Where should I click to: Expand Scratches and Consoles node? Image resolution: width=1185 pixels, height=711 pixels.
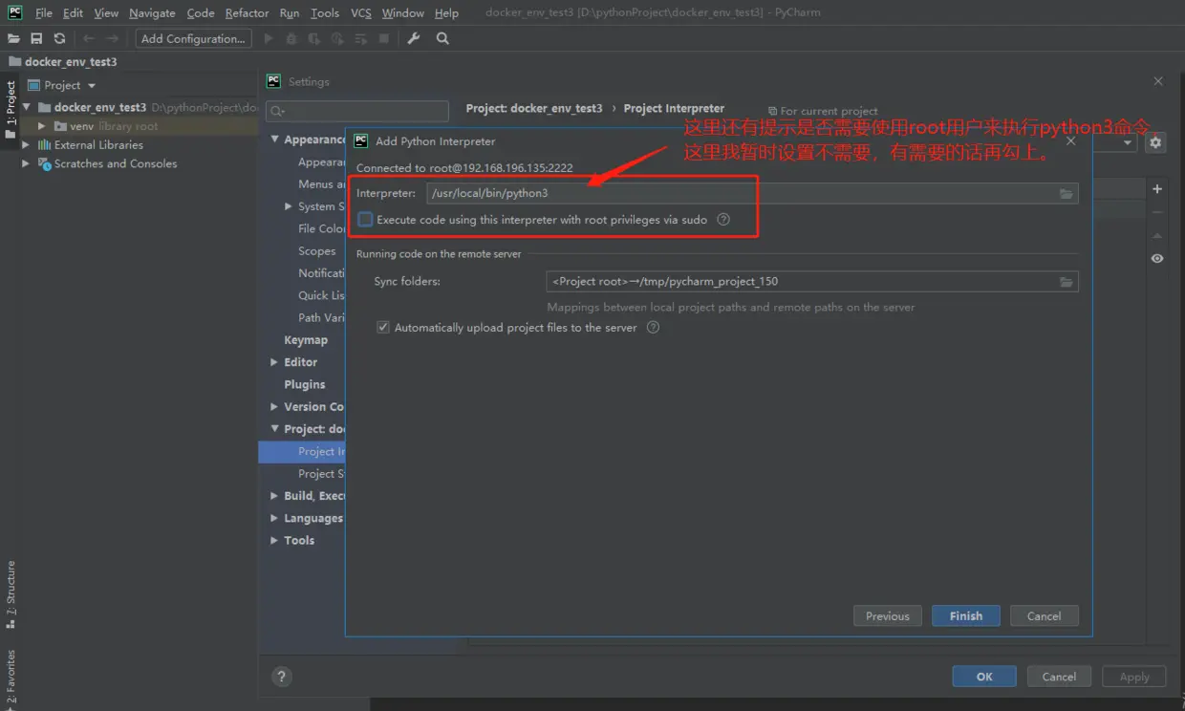(26, 163)
